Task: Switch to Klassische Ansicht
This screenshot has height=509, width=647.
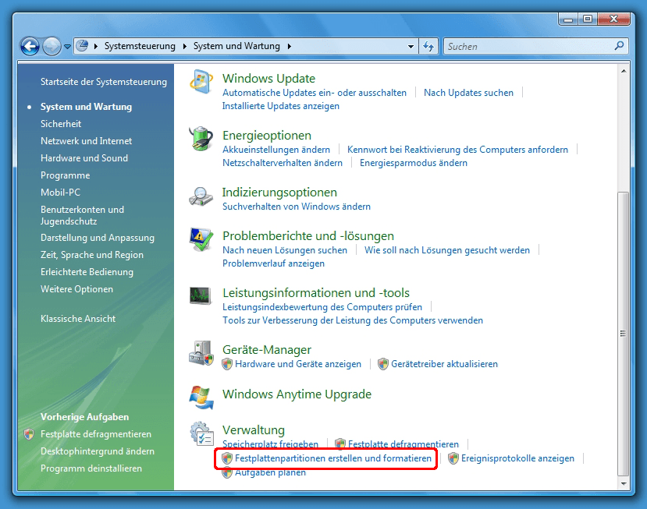Action: [78, 319]
